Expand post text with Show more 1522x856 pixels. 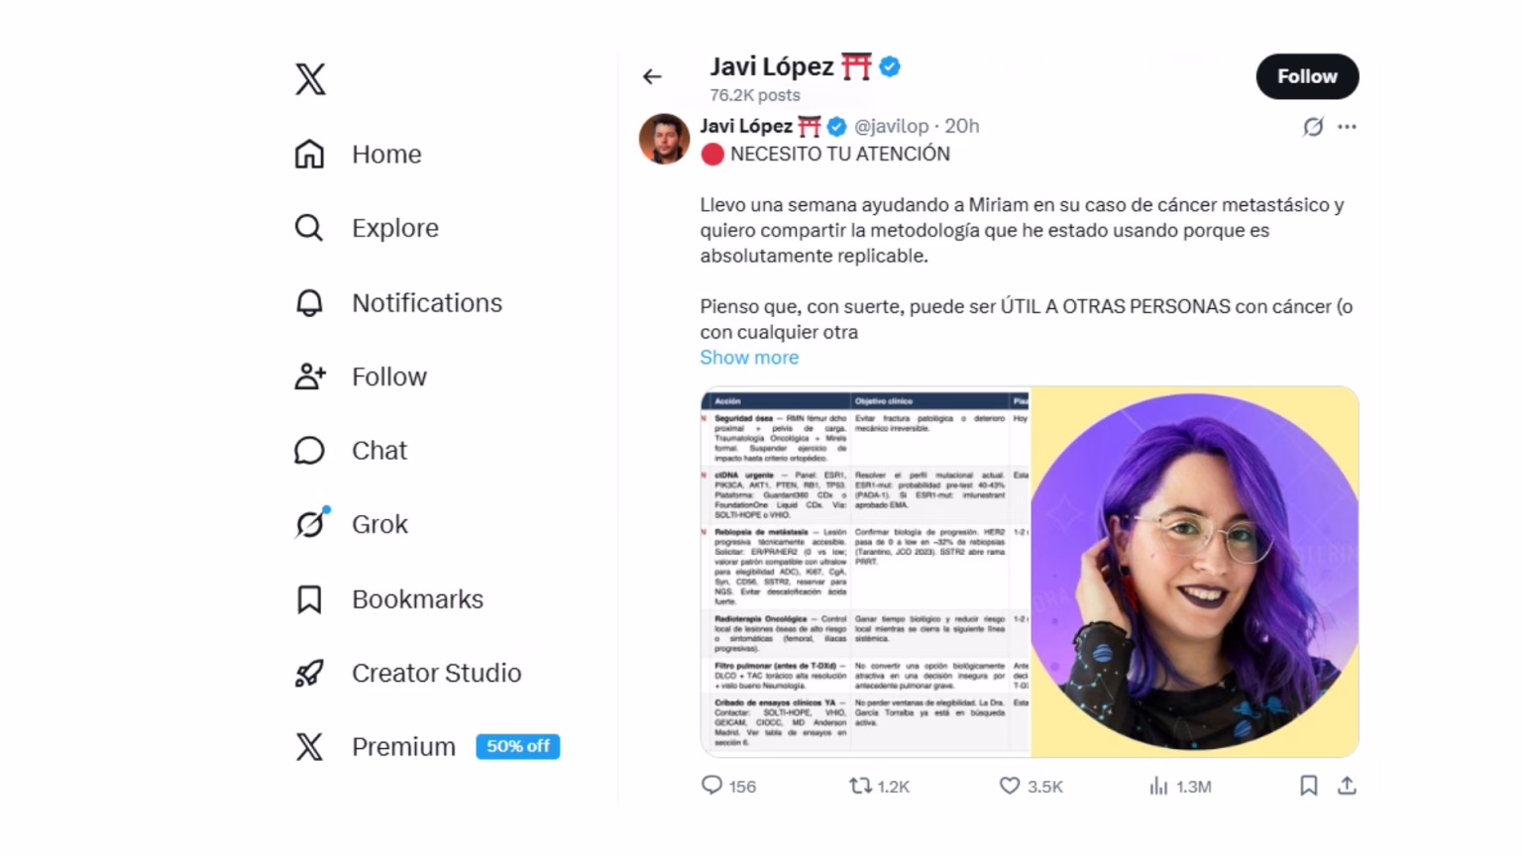pos(749,358)
